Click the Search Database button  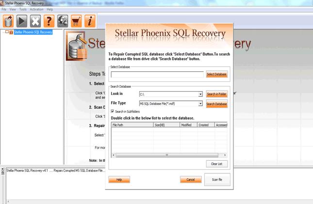[216, 104]
